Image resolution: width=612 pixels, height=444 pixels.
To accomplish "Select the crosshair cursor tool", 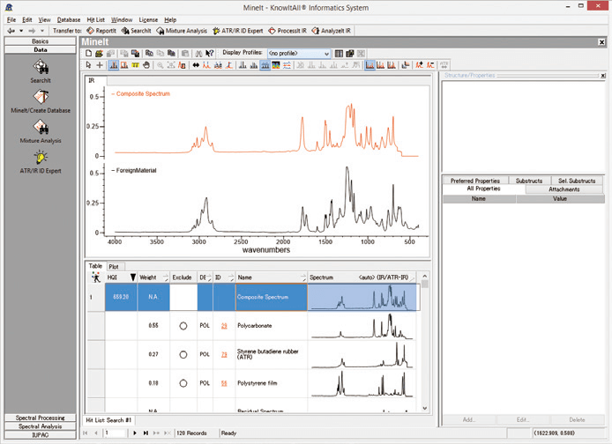I will point(100,65).
